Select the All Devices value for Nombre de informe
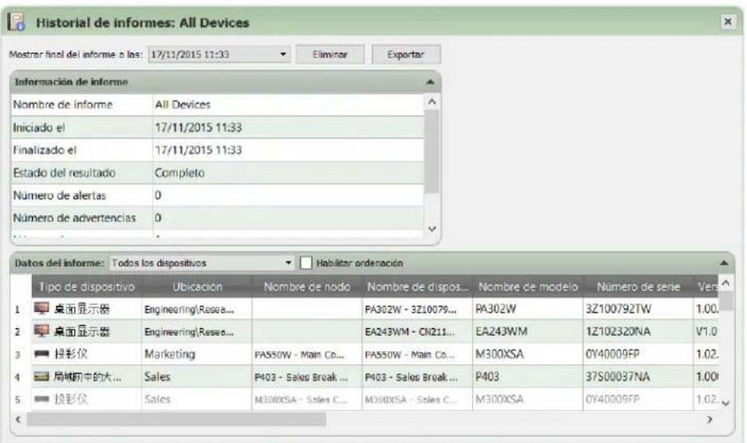747x443 pixels. coord(183,105)
